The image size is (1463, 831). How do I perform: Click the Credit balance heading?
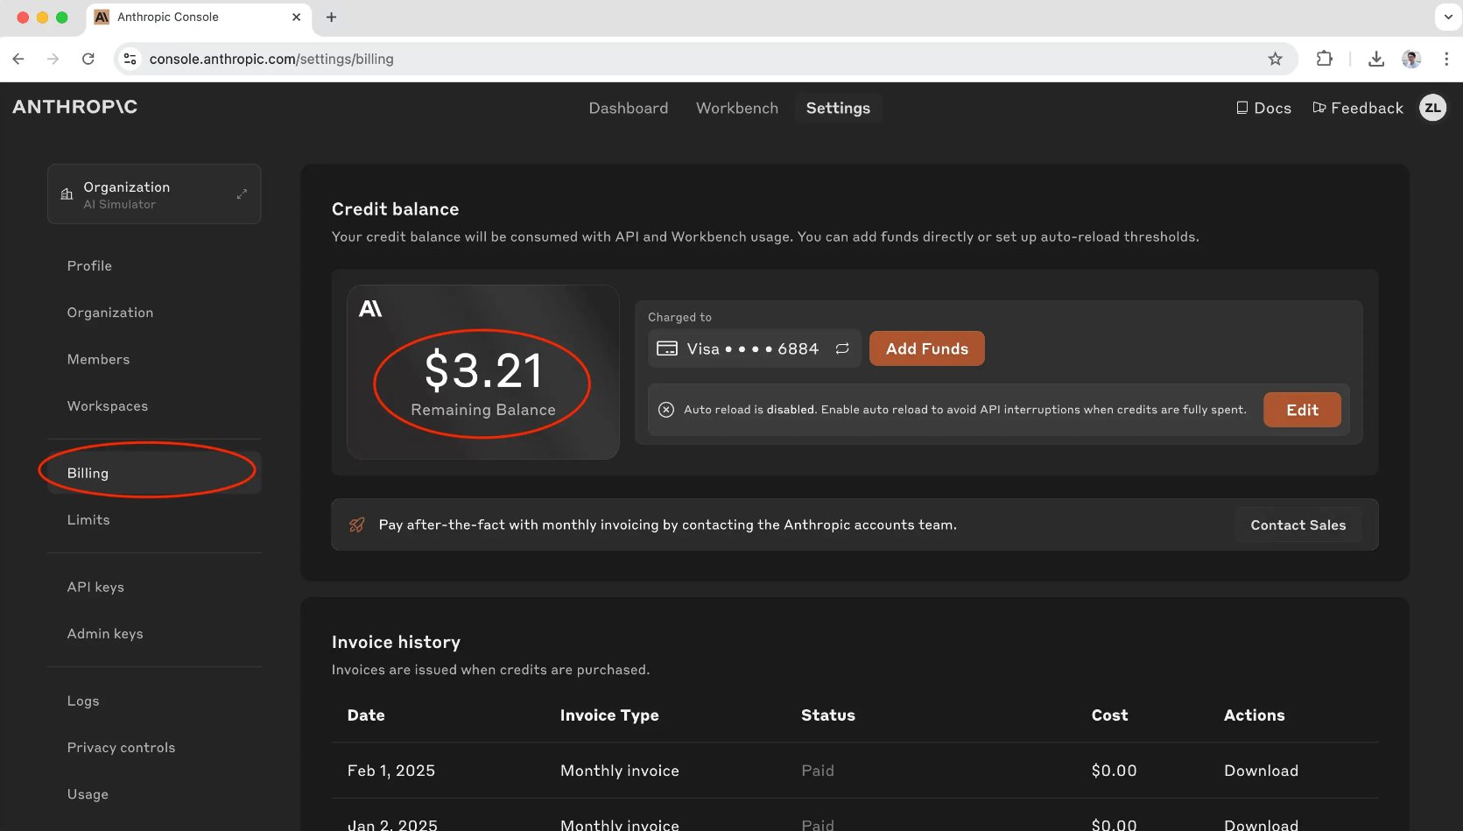point(396,209)
